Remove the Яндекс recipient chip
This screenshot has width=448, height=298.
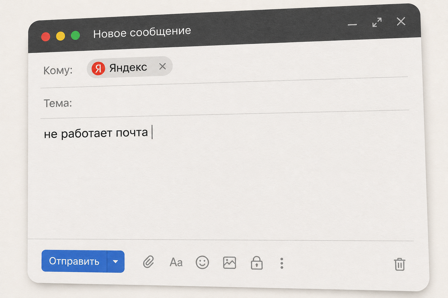162,66
